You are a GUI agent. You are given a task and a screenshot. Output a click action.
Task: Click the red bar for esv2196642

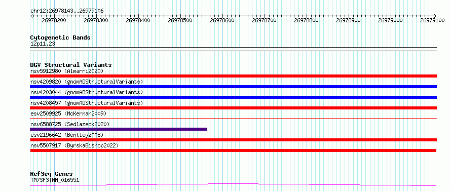tap(233, 140)
